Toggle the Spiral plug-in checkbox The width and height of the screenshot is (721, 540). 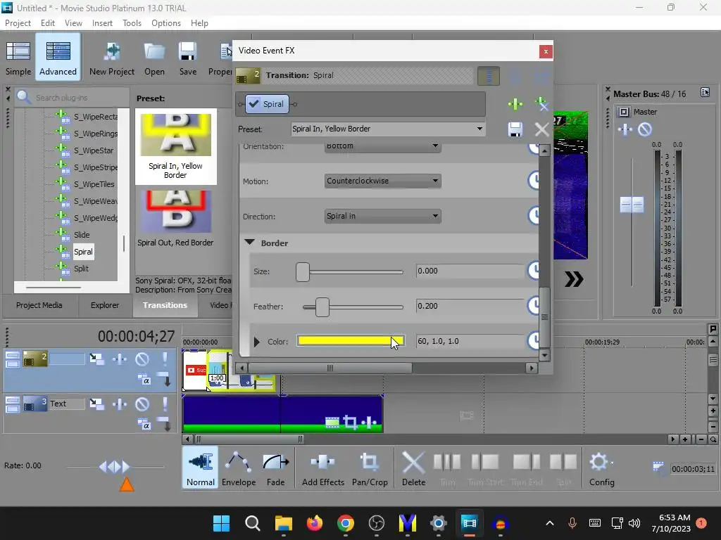click(253, 104)
